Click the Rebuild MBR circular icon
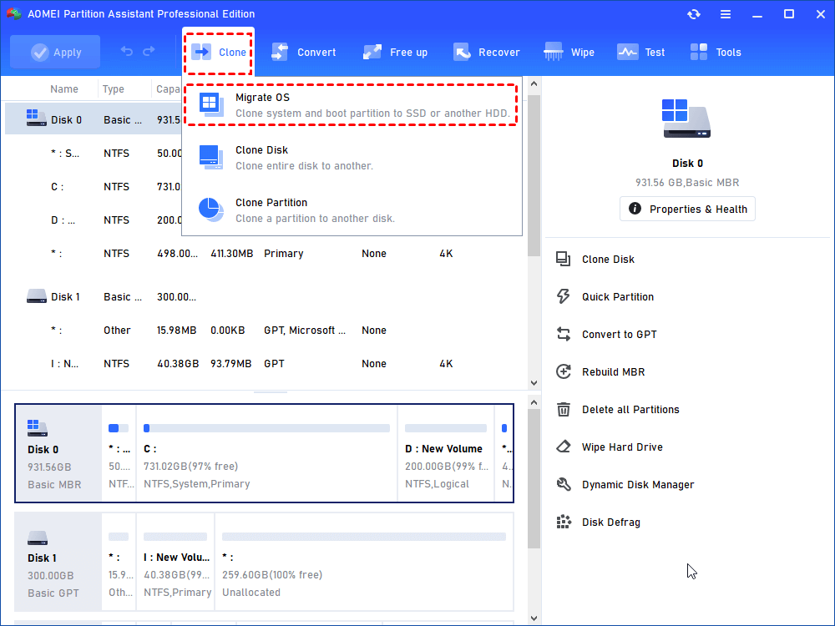835x626 pixels. [x=564, y=371]
